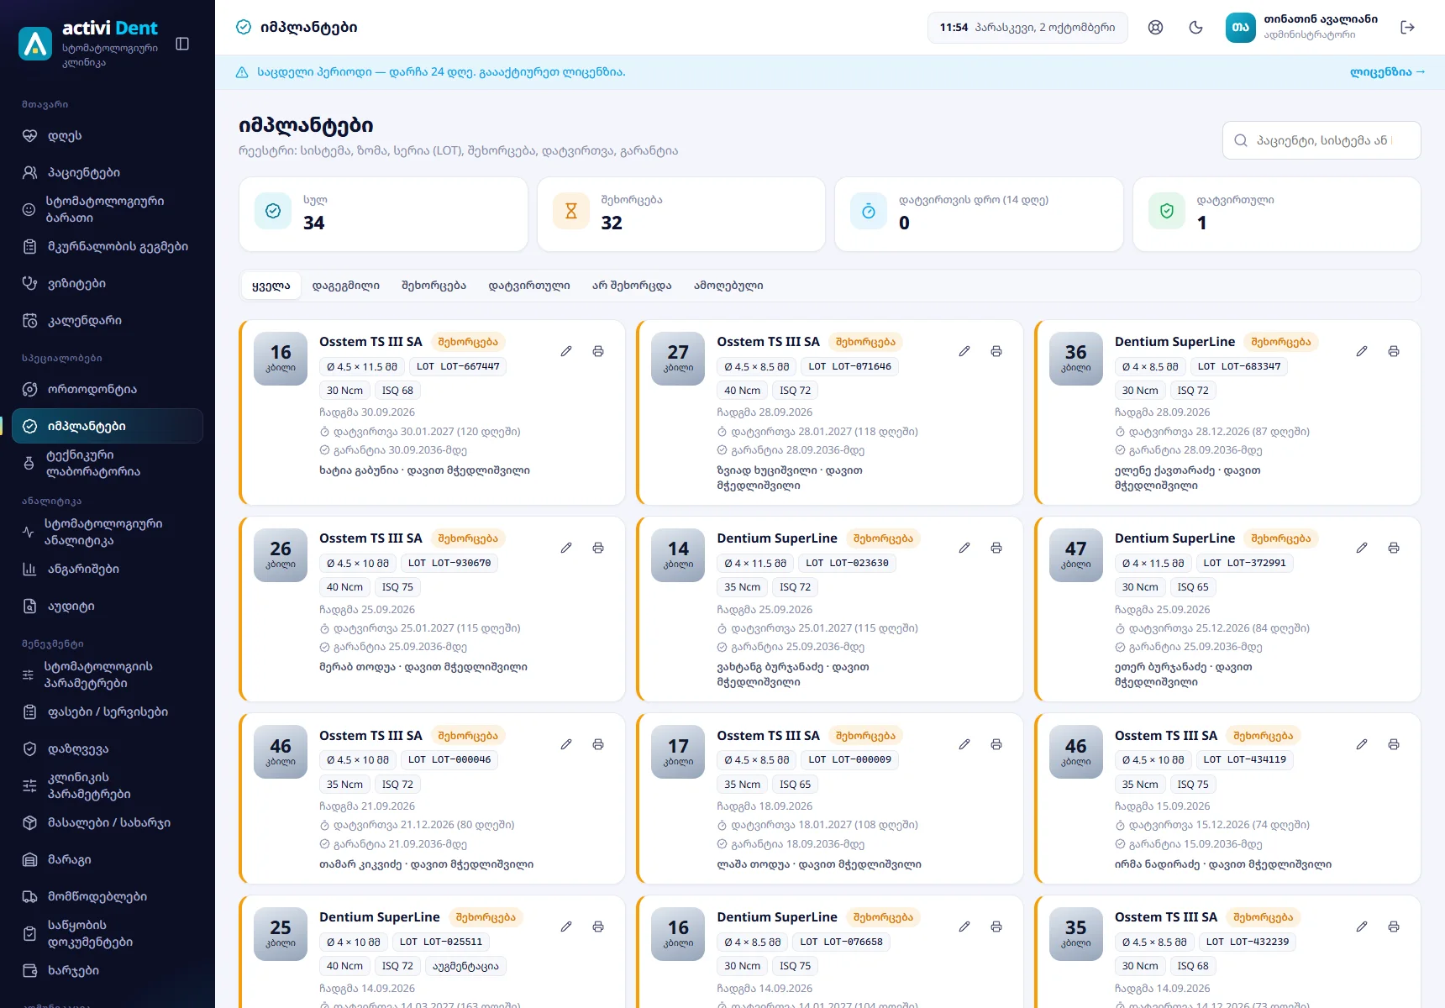Open დაზღვევა in sidebar
The image size is (1445, 1008).
tap(108, 748)
